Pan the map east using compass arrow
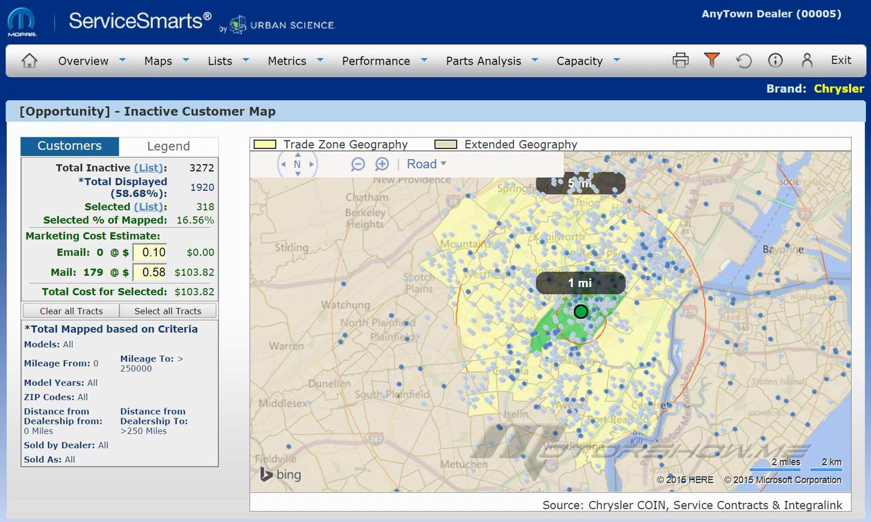 [312, 165]
